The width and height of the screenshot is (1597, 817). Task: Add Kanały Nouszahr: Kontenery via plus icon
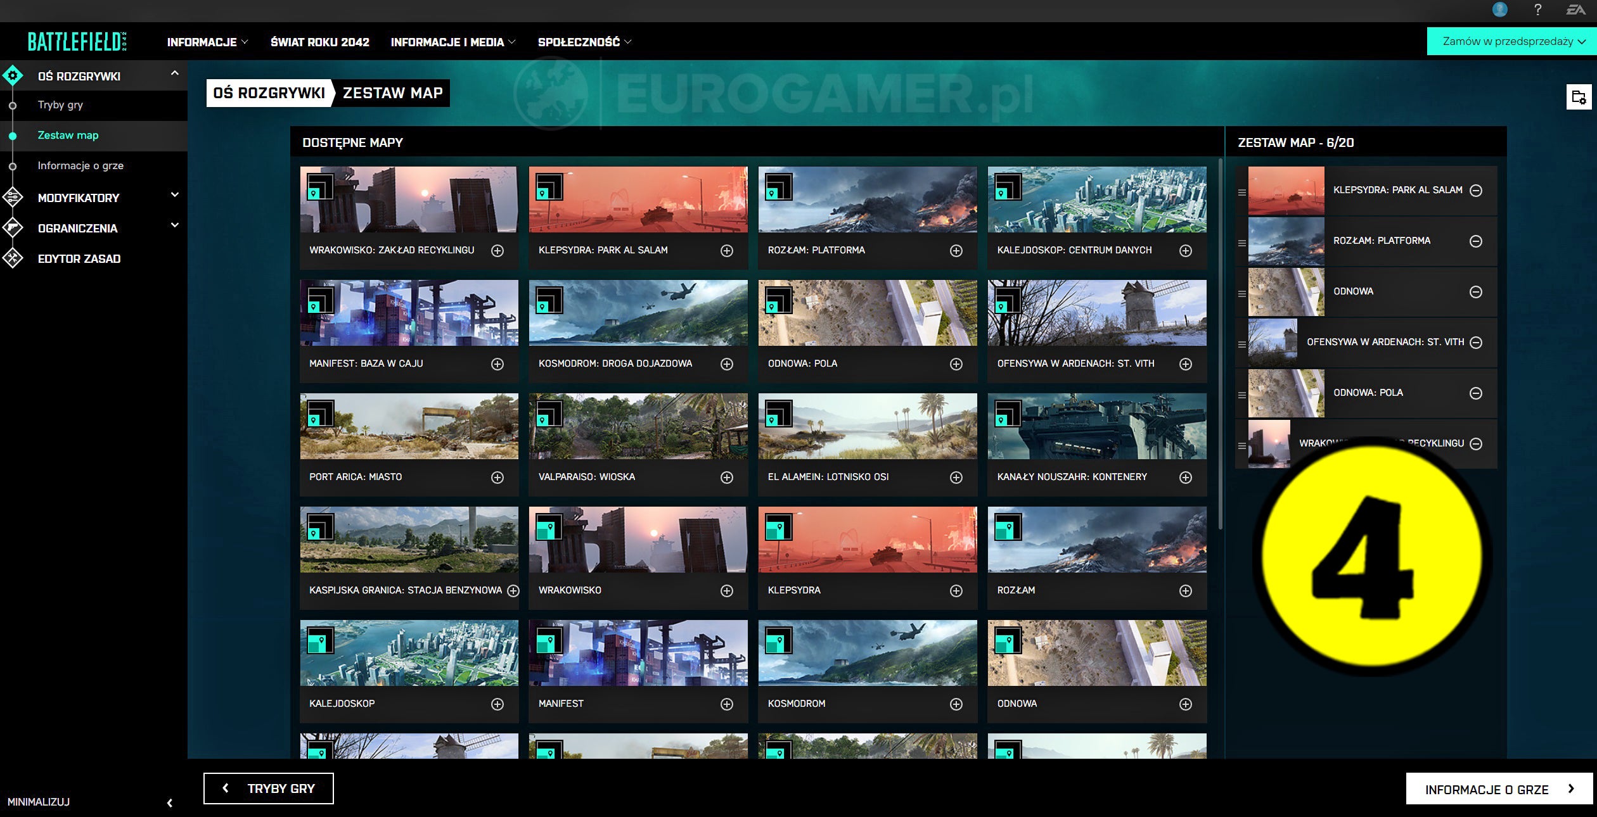[1186, 478]
